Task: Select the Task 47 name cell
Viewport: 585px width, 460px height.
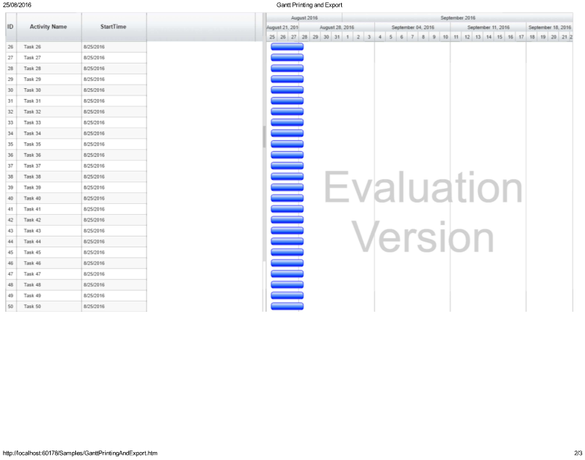Action: 49,274
